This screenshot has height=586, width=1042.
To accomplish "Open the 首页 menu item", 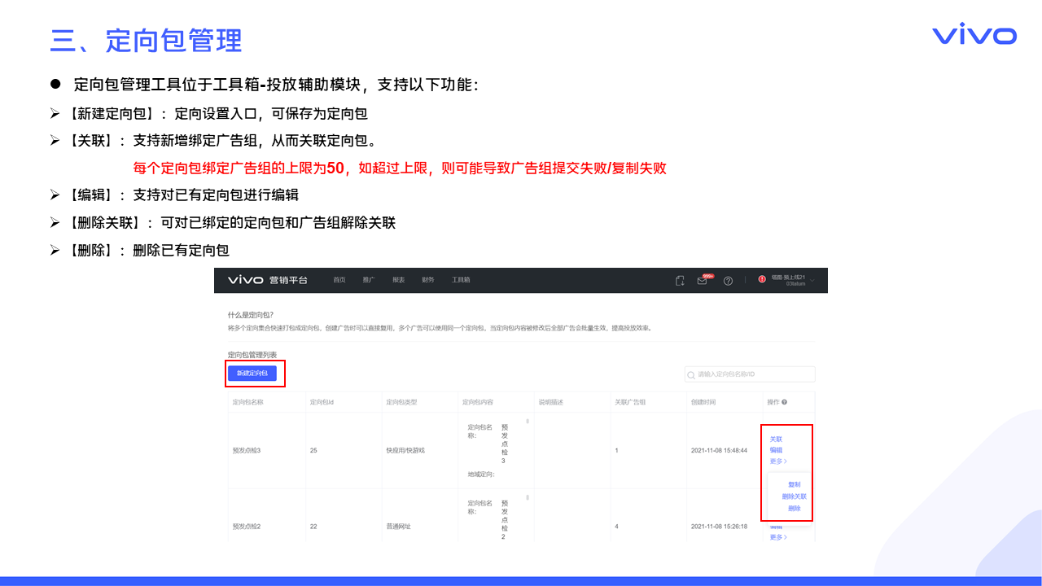I will pyautogui.click(x=339, y=280).
